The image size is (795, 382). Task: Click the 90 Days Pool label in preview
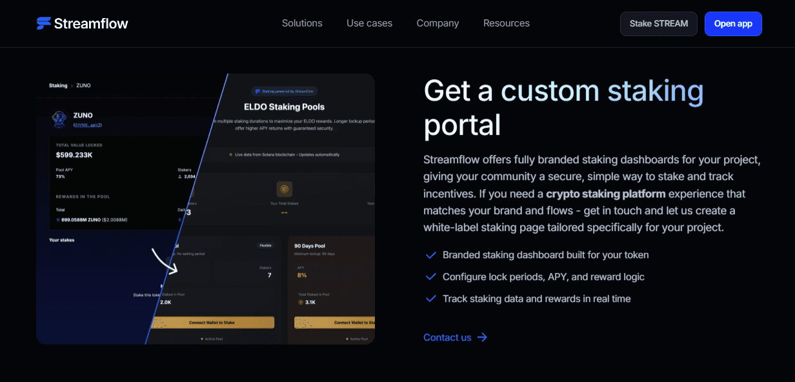click(x=310, y=246)
